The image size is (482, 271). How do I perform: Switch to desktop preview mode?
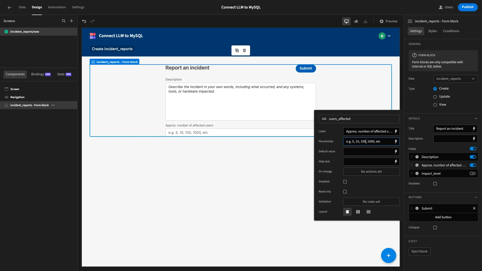tap(346, 21)
